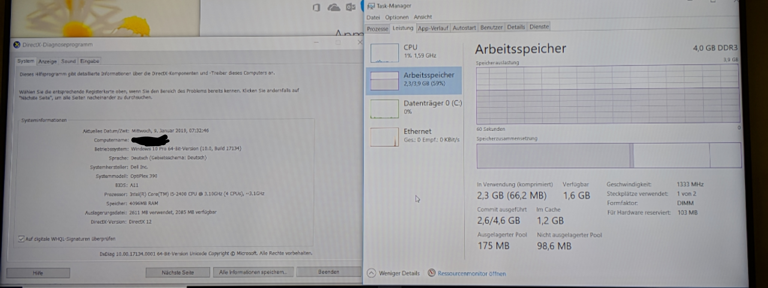Open the Datei menu in Task-Manager

click(373, 17)
